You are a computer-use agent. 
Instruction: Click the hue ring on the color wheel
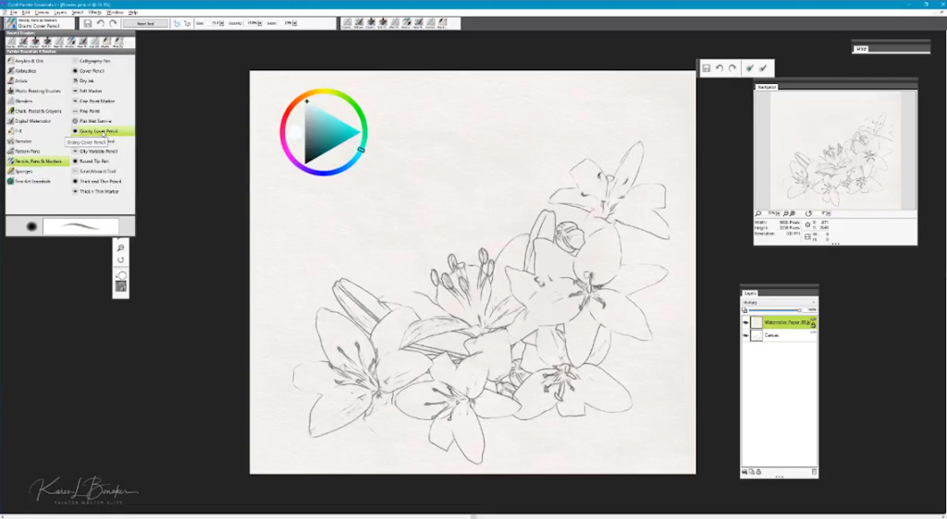[x=324, y=92]
